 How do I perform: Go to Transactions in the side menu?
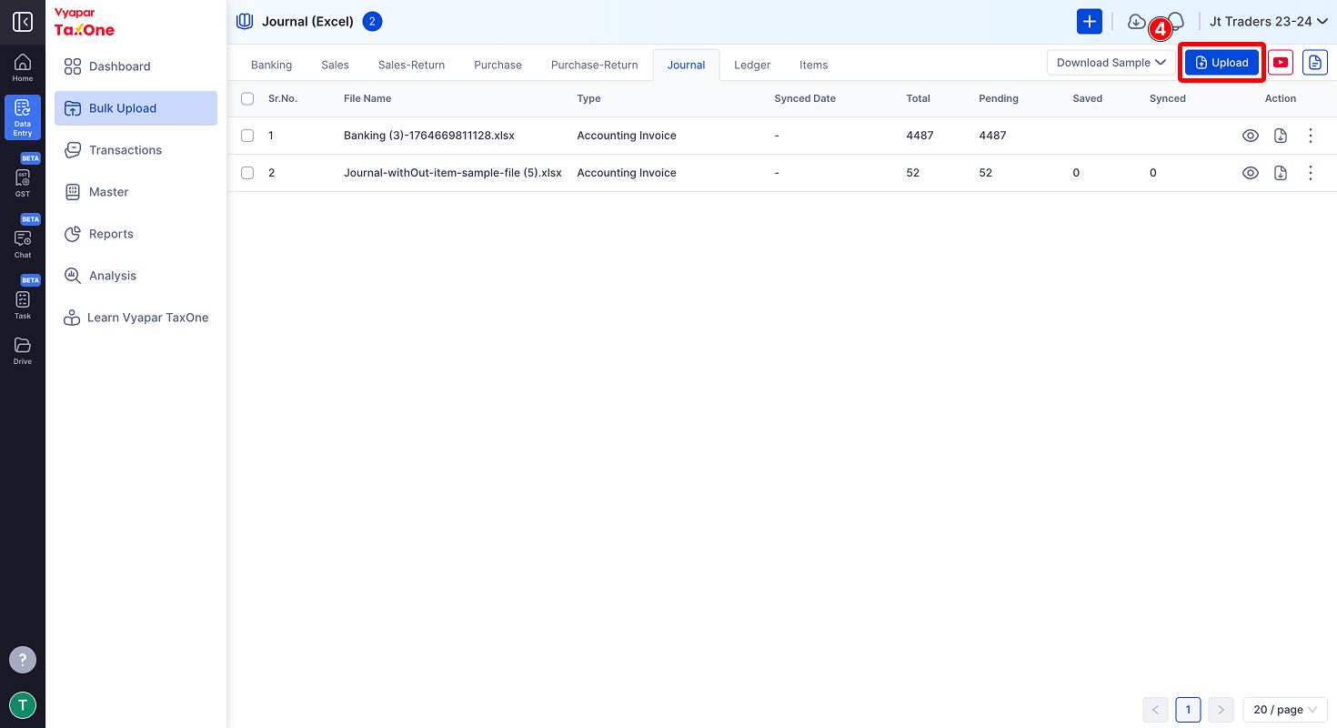coord(136,150)
